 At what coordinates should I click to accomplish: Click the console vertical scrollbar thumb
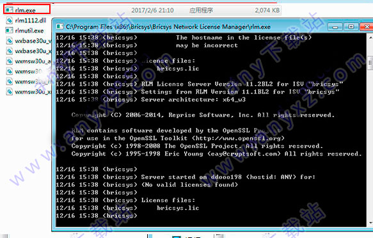tap(370, 63)
